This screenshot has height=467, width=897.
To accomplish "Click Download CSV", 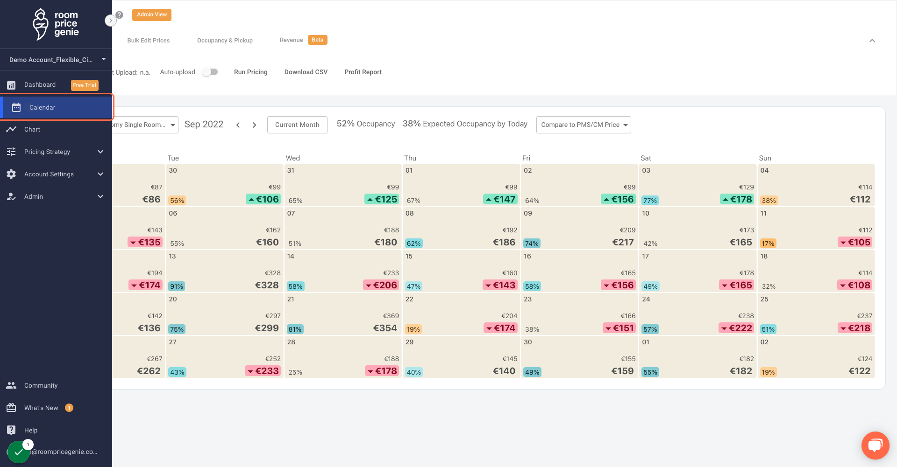I will coord(306,72).
